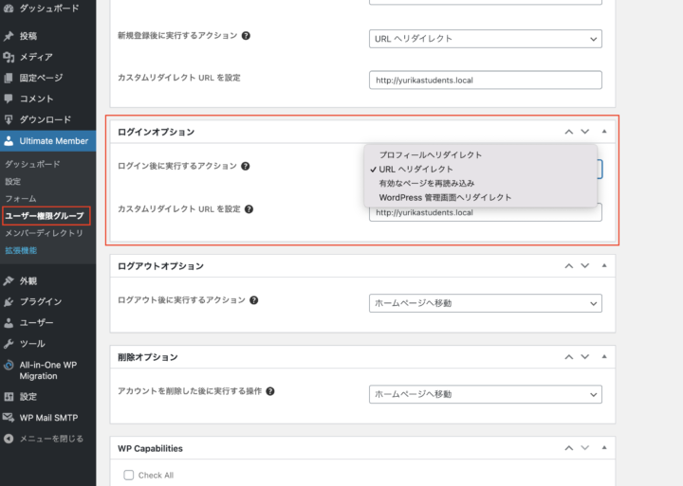Click the upper カスタムリダイレクト URL input field
The height and width of the screenshot is (486, 683).
486,81
